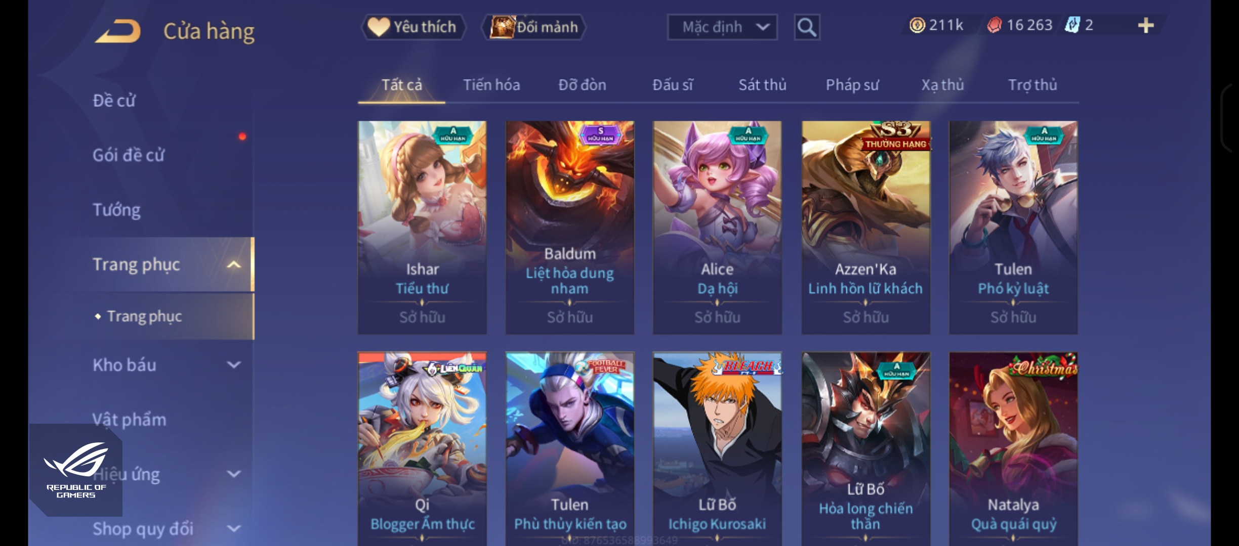Select Baldum Liệt hỏa dung nham skin

click(570, 227)
